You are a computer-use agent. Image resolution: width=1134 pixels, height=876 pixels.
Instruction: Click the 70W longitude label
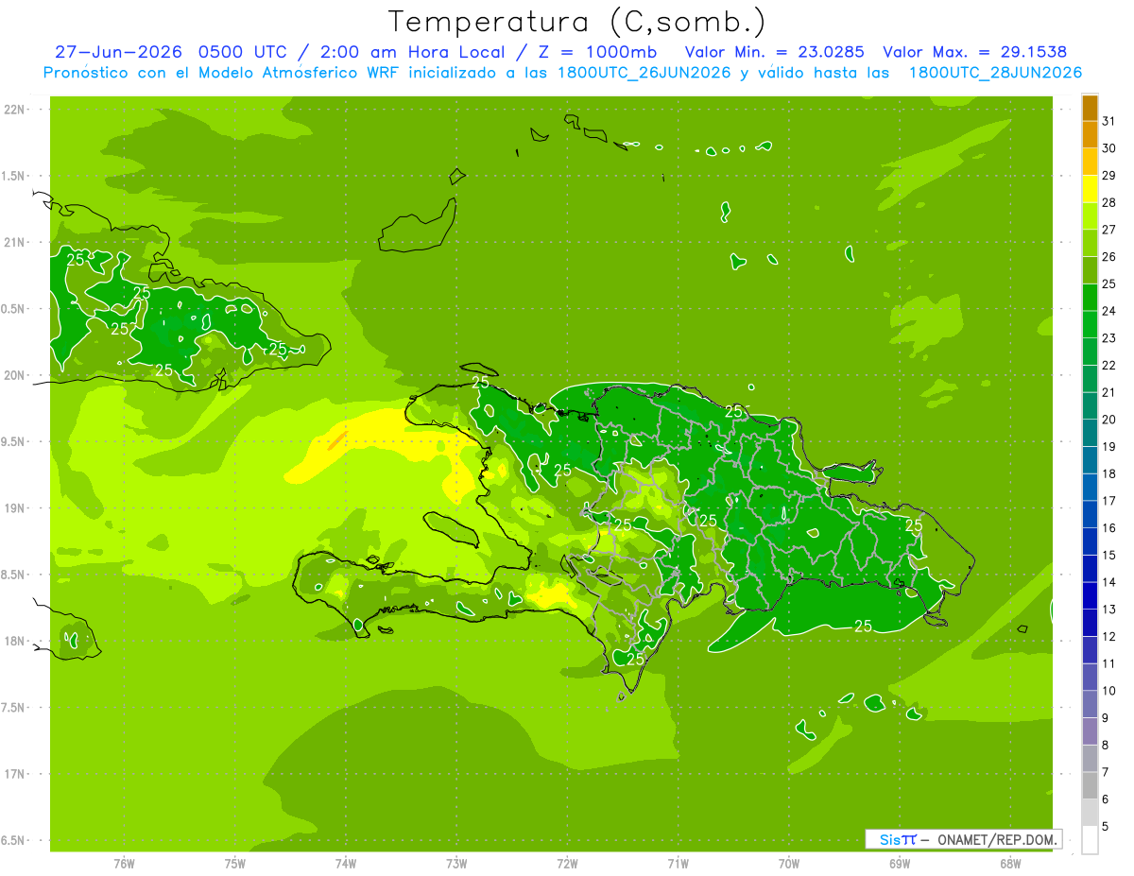click(x=789, y=863)
